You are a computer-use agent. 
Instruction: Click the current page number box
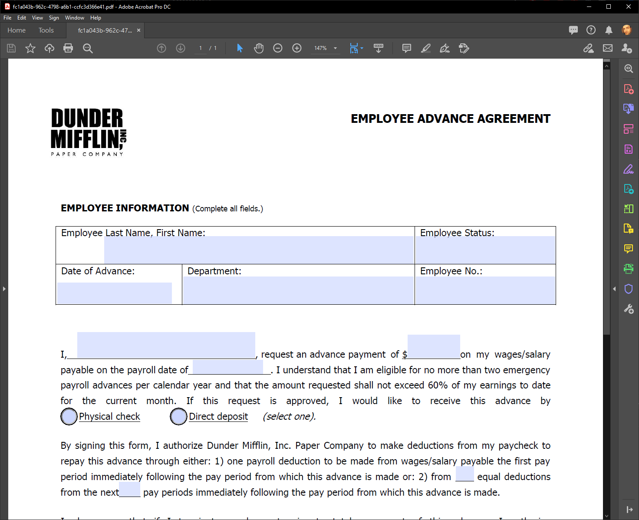coord(201,48)
